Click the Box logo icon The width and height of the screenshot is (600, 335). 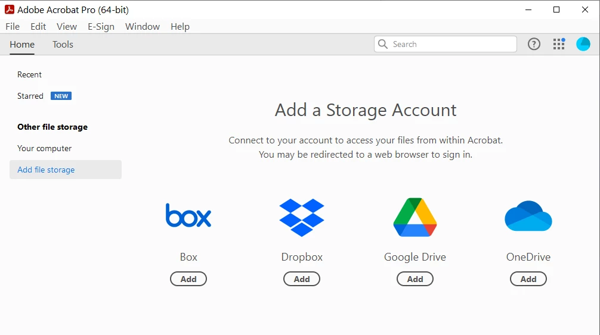pyautogui.click(x=188, y=215)
